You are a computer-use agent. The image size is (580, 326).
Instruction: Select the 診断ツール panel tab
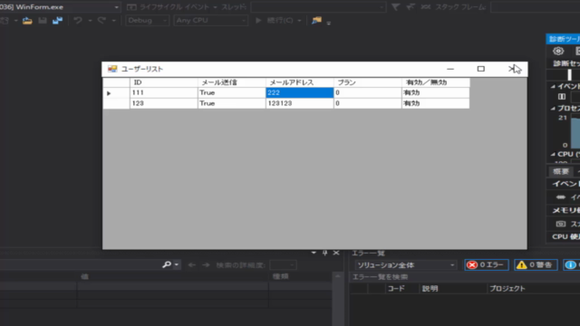point(564,39)
